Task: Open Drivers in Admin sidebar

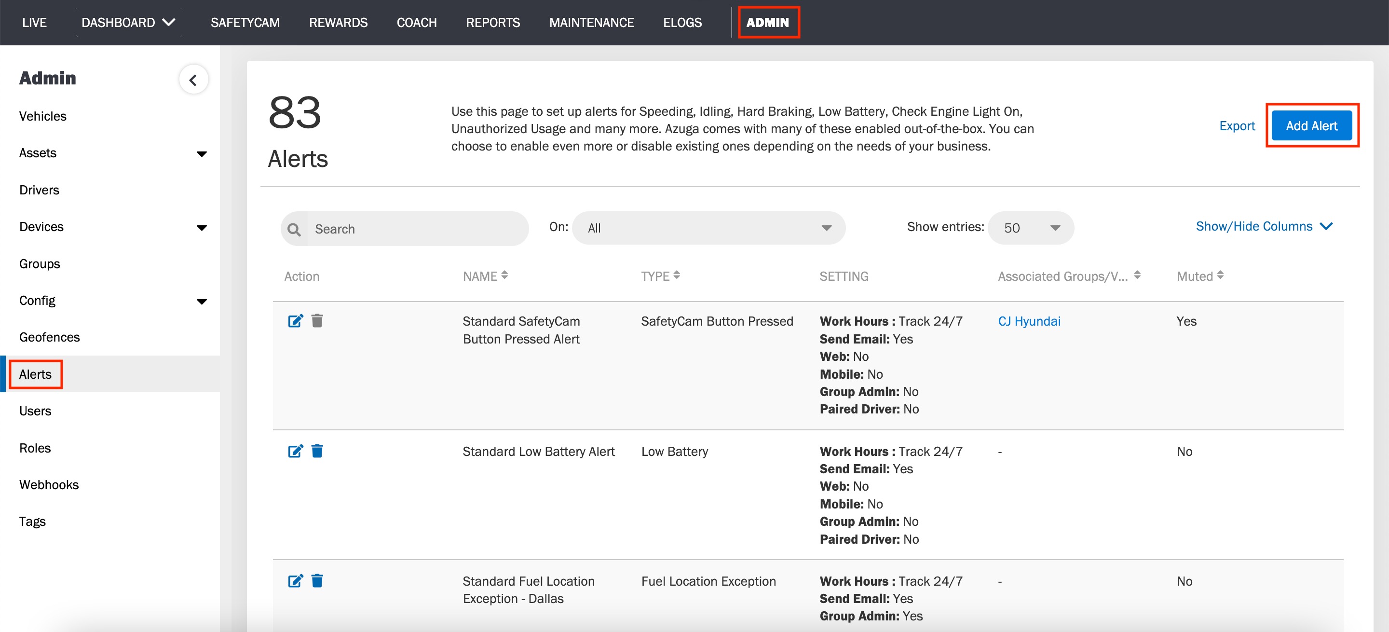Action: [x=39, y=190]
